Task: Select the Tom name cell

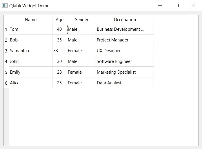Action: tap(30, 29)
